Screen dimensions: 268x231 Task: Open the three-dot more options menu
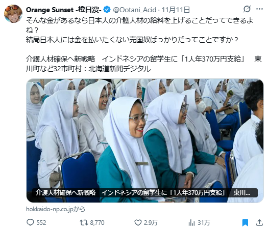click(259, 9)
